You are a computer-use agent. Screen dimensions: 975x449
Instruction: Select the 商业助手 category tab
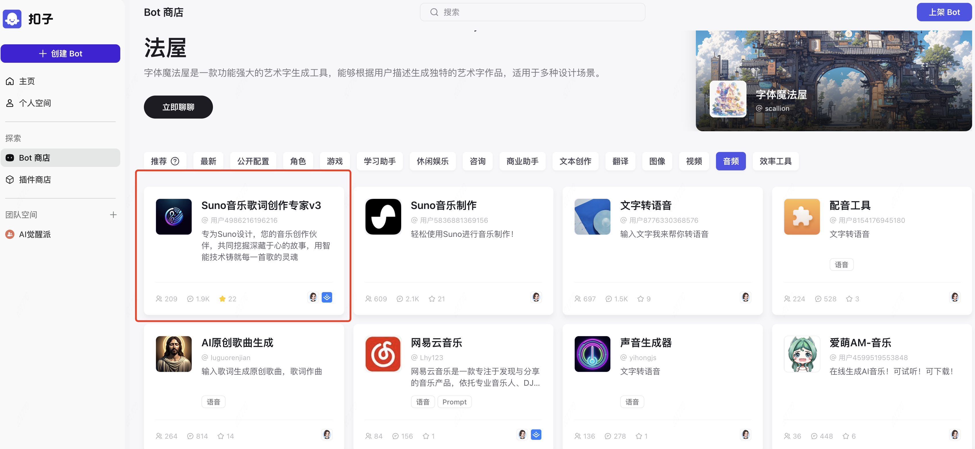pyautogui.click(x=522, y=161)
